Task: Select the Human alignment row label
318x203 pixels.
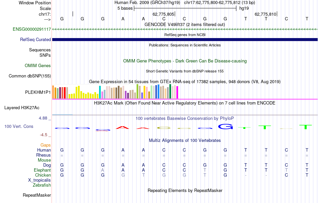Action: [44, 150]
